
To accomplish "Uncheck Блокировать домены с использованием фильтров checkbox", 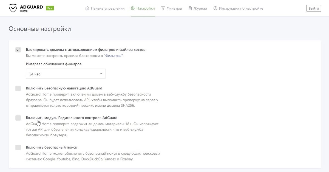I will pos(18,50).
